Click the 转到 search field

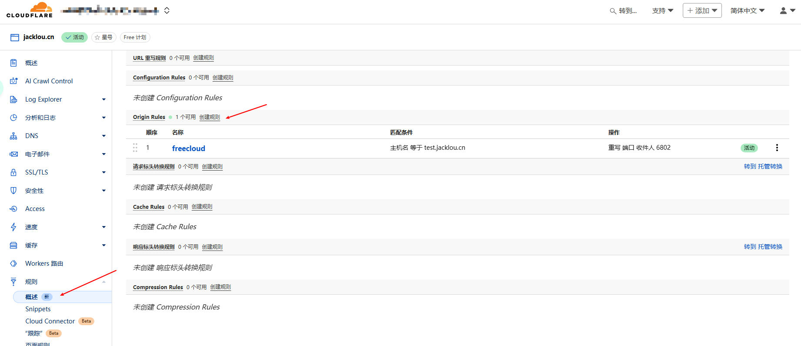coord(624,11)
